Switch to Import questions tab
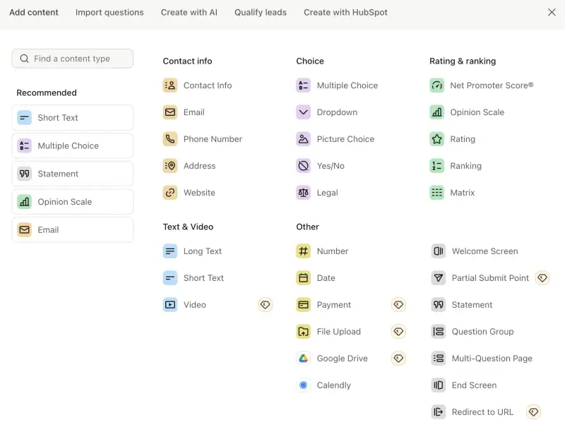This screenshot has height=432, width=565. pyautogui.click(x=109, y=12)
